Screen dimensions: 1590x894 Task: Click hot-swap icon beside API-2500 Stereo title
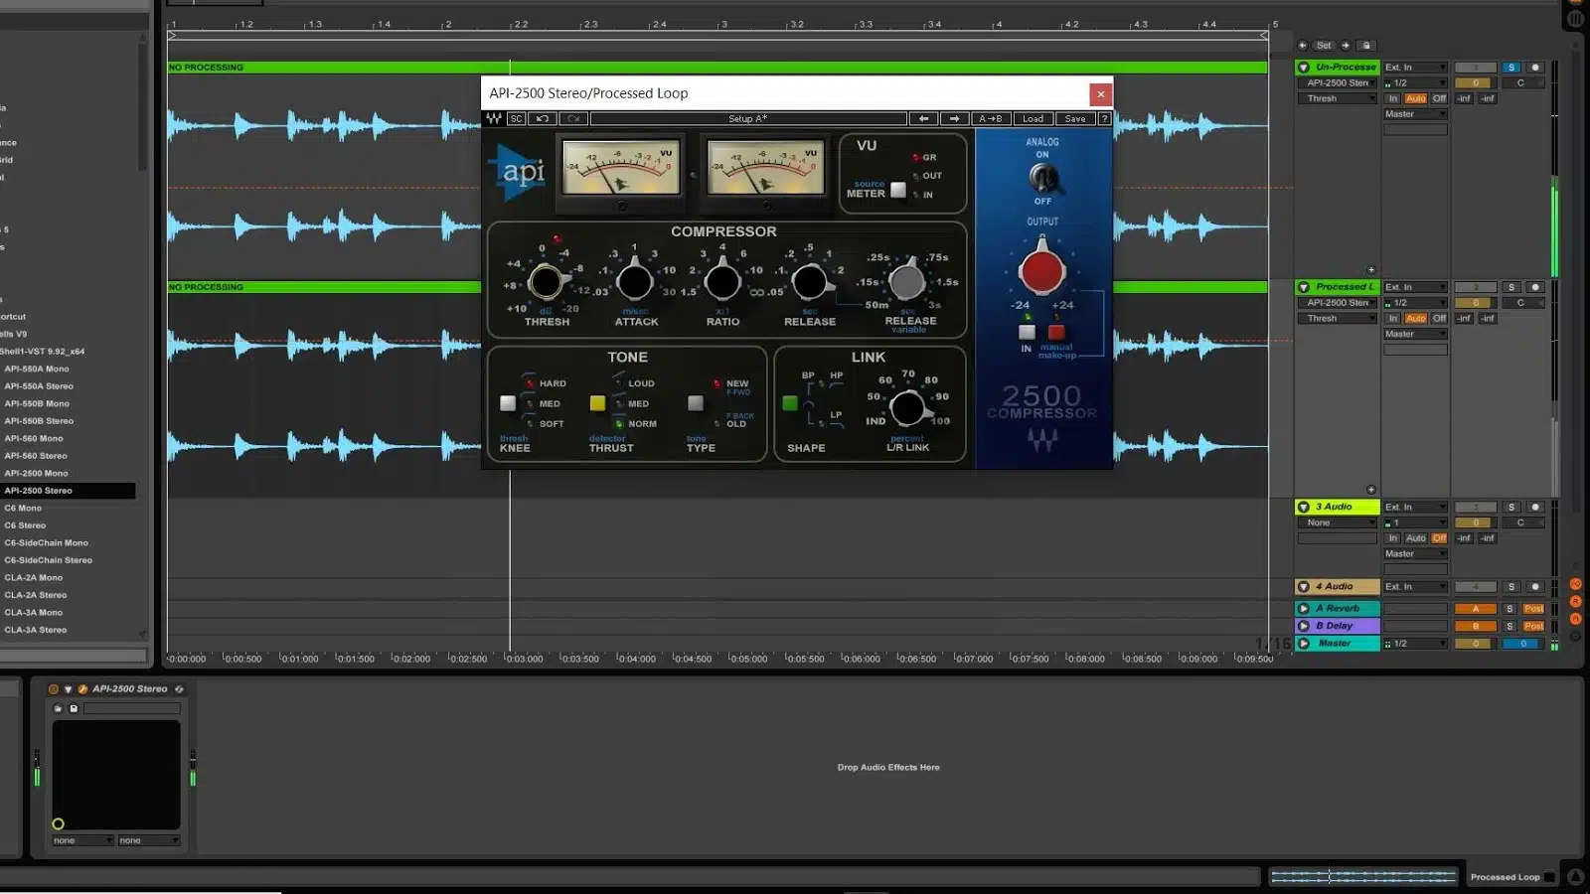click(179, 688)
